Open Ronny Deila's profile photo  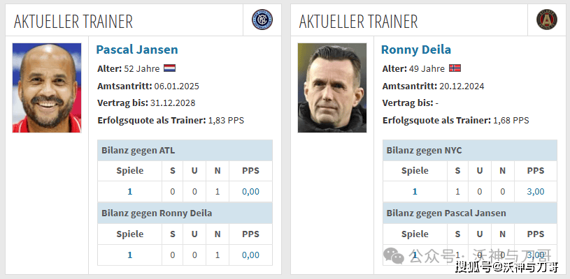(332, 88)
